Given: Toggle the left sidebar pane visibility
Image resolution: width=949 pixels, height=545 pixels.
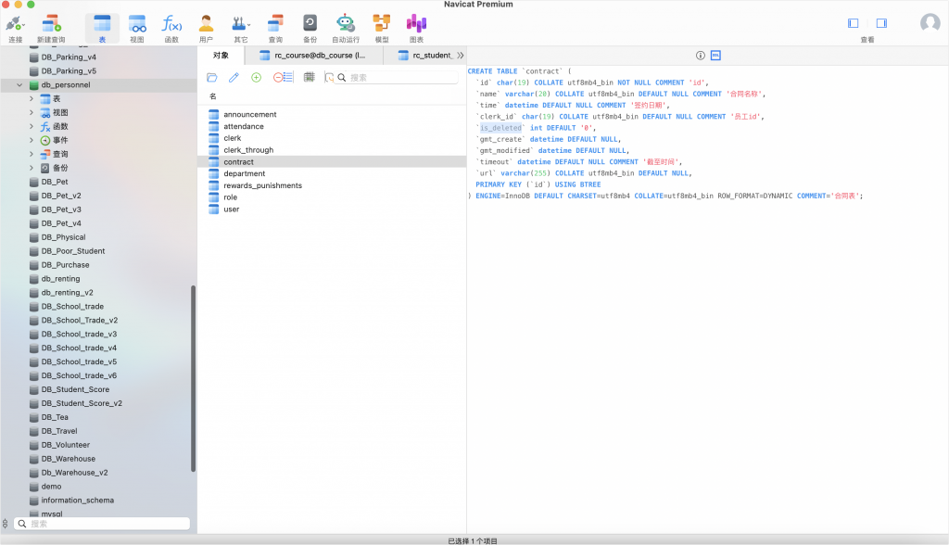Looking at the screenshot, I should click(x=854, y=23).
